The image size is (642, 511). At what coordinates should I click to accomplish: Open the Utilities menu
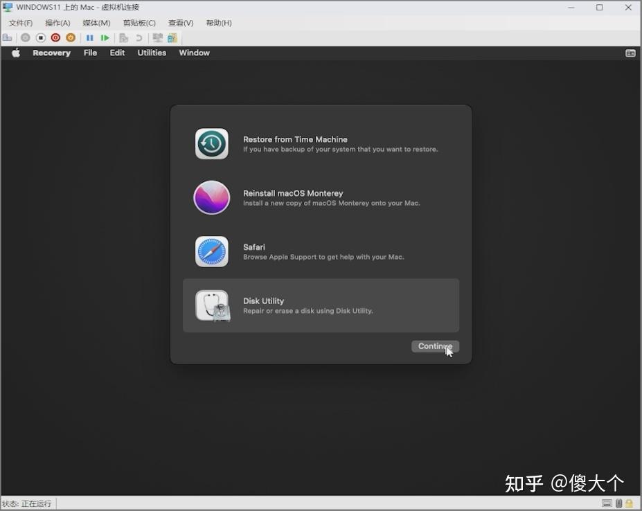tap(152, 53)
